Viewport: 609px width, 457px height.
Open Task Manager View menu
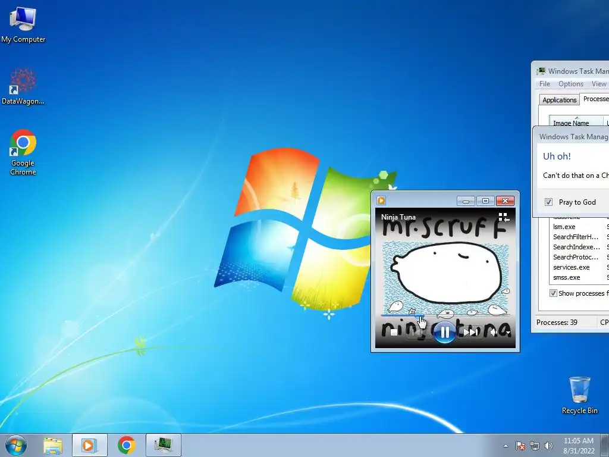(x=598, y=84)
